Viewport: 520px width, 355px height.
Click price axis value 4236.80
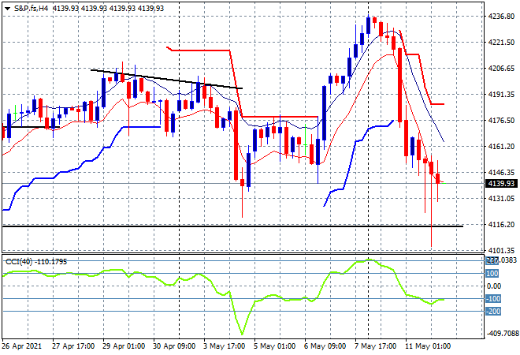tap(501, 17)
